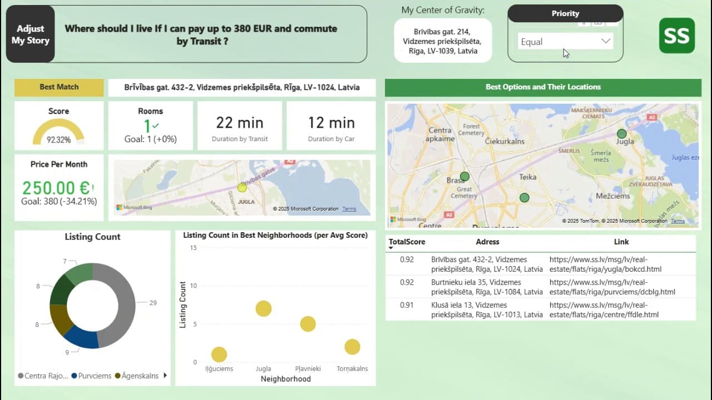Image resolution: width=712 pixels, height=400 pixels.
Task: Click the Centra Rajo... legend entry
Action: coord(43,376)
